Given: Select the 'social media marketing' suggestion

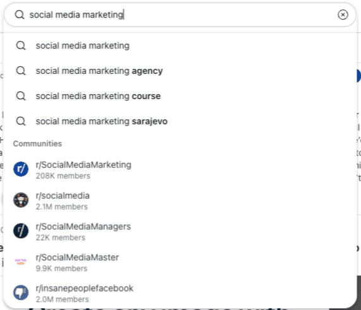Looking at the screenshot, I should (180, 45).
